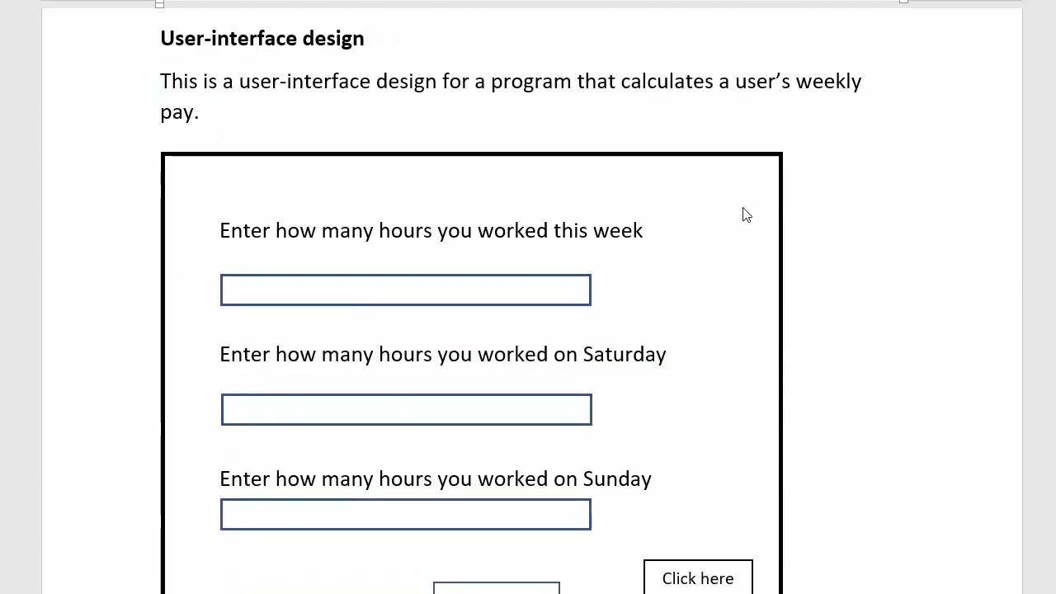Place cursor on the word calculates
The width and height of the screenshot is (1056, 594).
point(666,82)
